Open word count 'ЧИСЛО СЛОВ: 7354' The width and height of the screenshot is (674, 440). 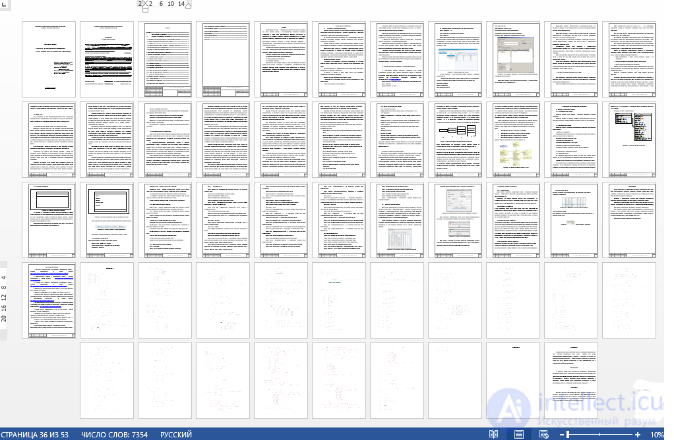point(114,435)
